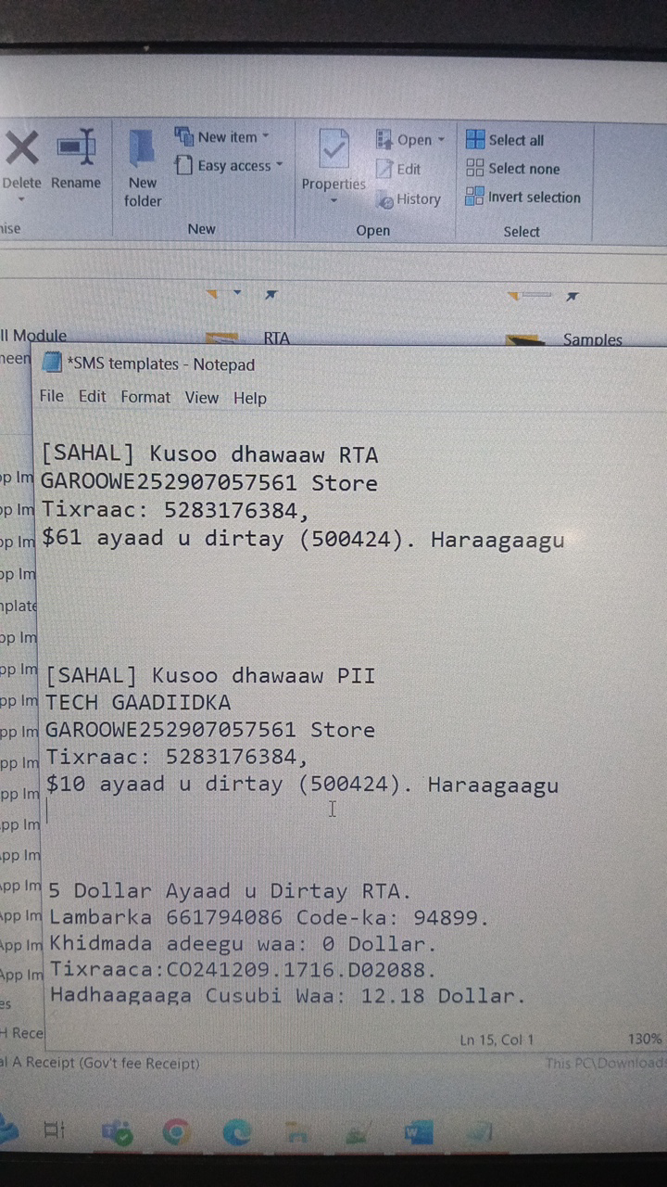667x1187 pixels.
Task: Open Microsoft Word from the taskbar
Action: coord(419,1132)
